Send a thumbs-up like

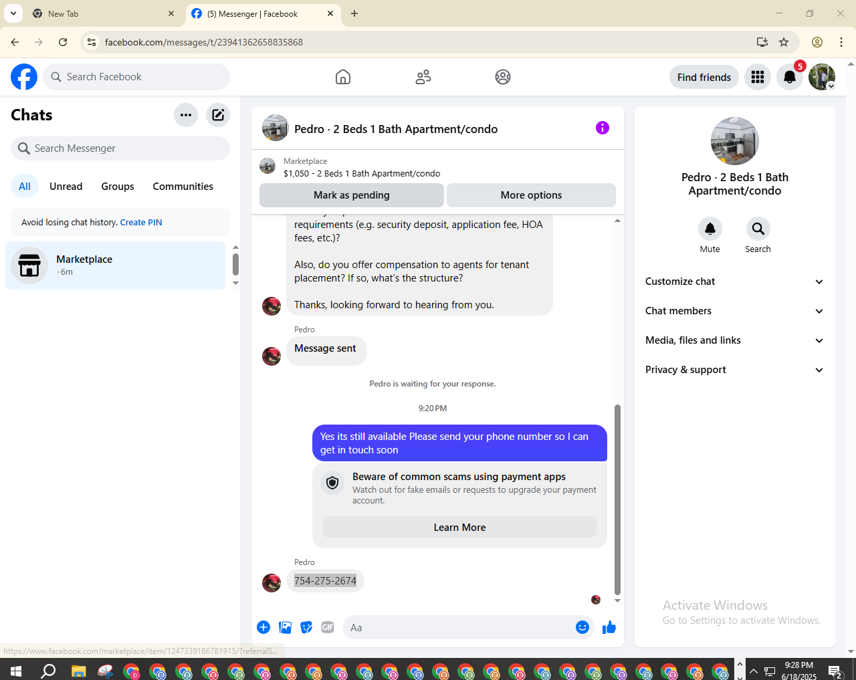click(609, 627)
